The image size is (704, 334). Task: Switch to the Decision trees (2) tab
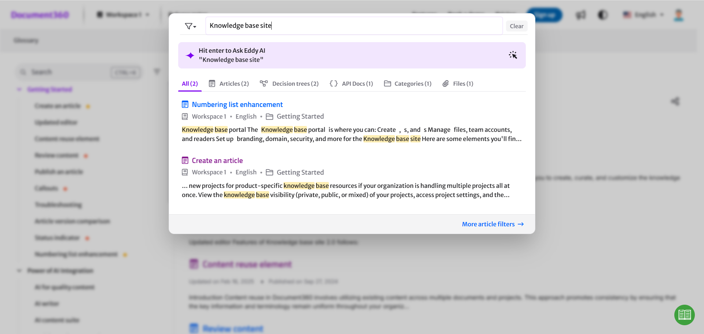pyautogui.click(x=289, y=83)
